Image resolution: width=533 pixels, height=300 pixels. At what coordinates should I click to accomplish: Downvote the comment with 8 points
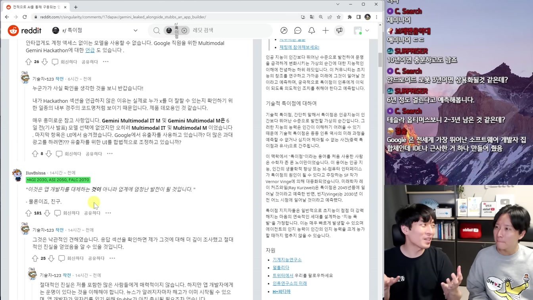tap(49, 154)
